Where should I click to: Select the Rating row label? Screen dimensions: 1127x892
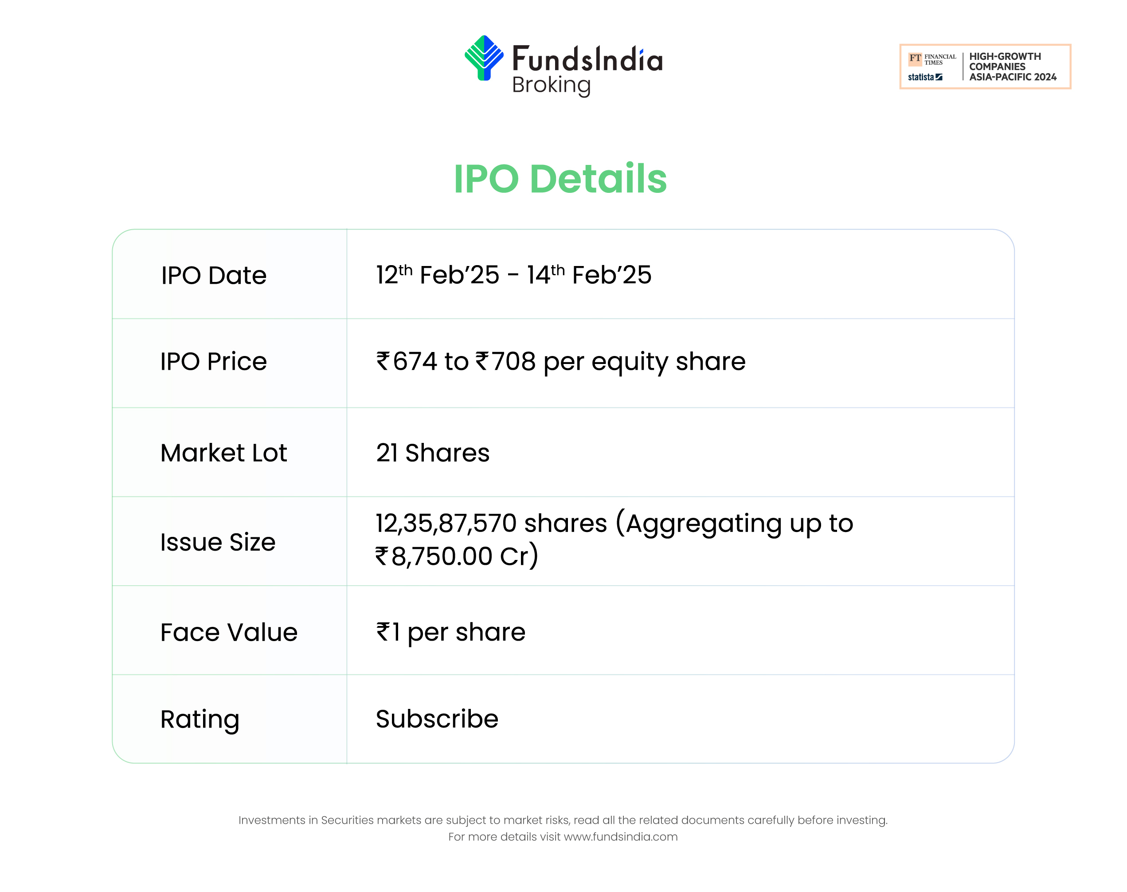tap(200, 719)
